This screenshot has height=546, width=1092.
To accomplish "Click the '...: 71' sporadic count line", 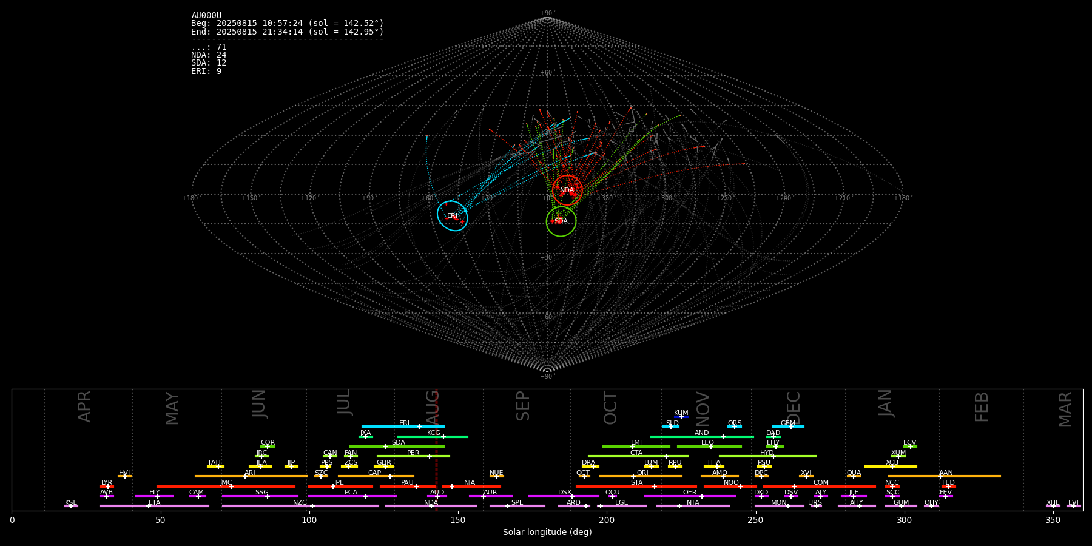I will pos(209,47).
